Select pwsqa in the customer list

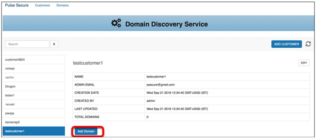34,113
